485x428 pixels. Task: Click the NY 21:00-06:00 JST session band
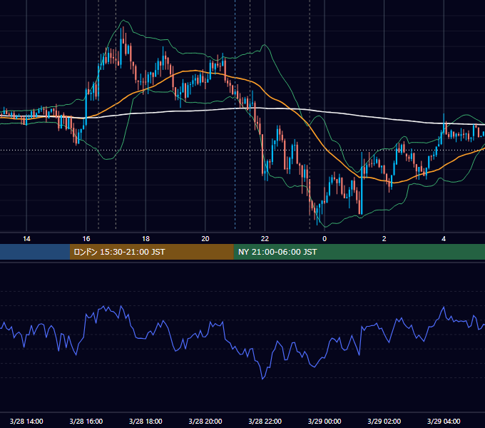click(x=359, y=252)
